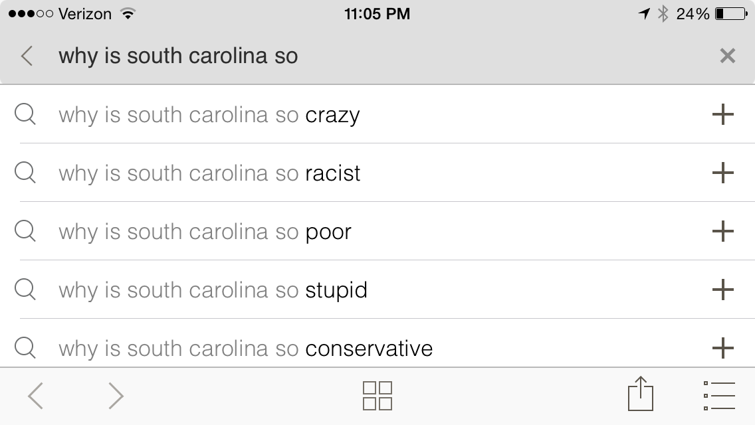Viewport: 755px width, 425px height.
Task: Open the list menu icon
Action: 719,396
